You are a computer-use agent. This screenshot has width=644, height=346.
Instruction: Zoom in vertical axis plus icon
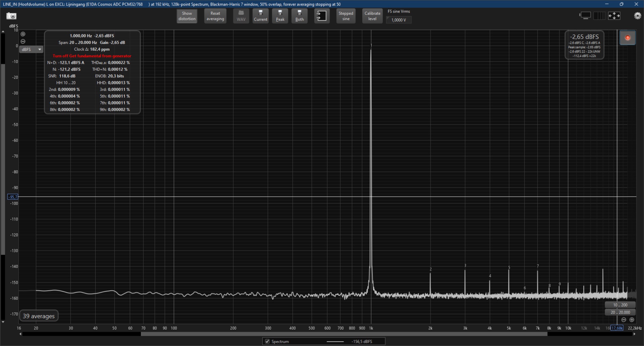tap(23, 34)
